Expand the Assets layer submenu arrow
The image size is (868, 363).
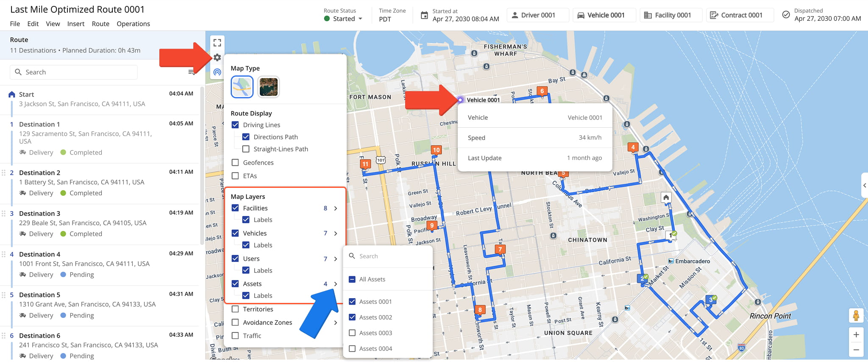pyautogui.click(x=336, y=284)
